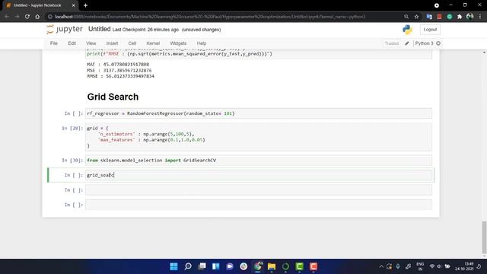487x274 pixels.
Task: Open the green Camtasia taskbar icon
Action: 300,266
